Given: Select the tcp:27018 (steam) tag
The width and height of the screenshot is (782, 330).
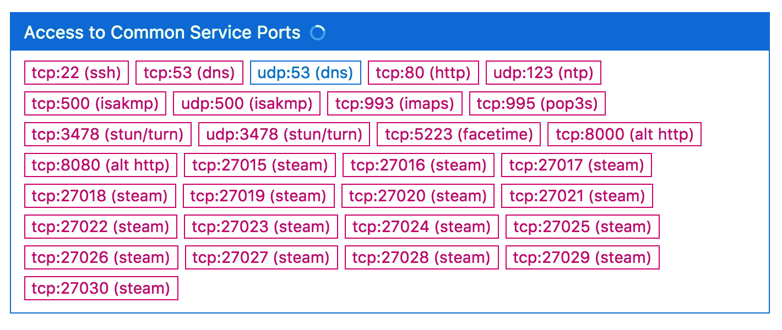Looking at the screenshot, I should [100, 196].
